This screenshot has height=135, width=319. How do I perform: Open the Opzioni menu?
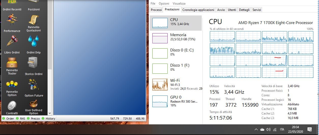click(x=164, y=4)
